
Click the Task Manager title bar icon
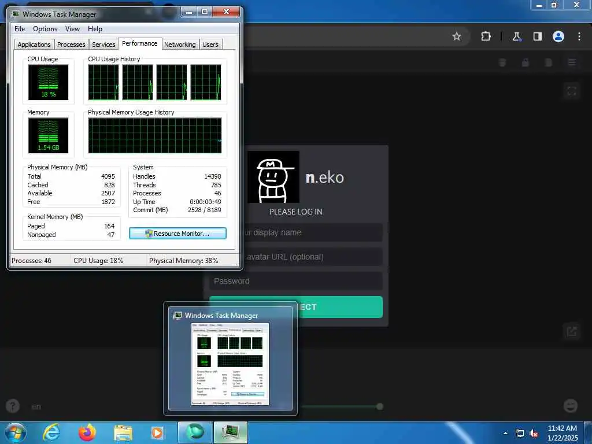click(16, 14)
